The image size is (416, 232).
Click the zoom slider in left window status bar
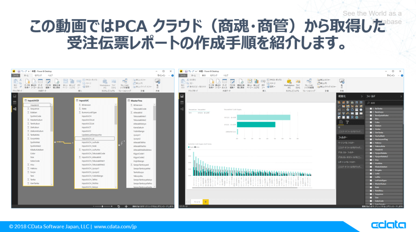click(102, 206)
